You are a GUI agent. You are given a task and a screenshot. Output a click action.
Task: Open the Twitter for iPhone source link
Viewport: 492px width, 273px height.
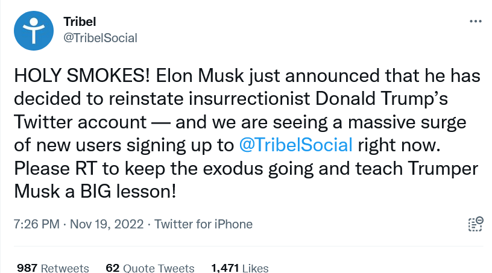(203, 224)
